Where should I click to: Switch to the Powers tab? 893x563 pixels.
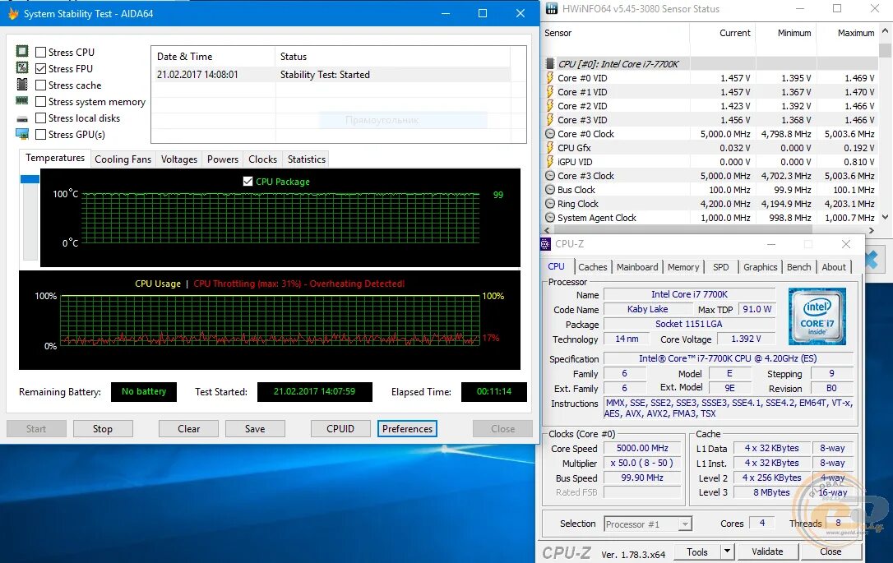[x=223, y=159]
